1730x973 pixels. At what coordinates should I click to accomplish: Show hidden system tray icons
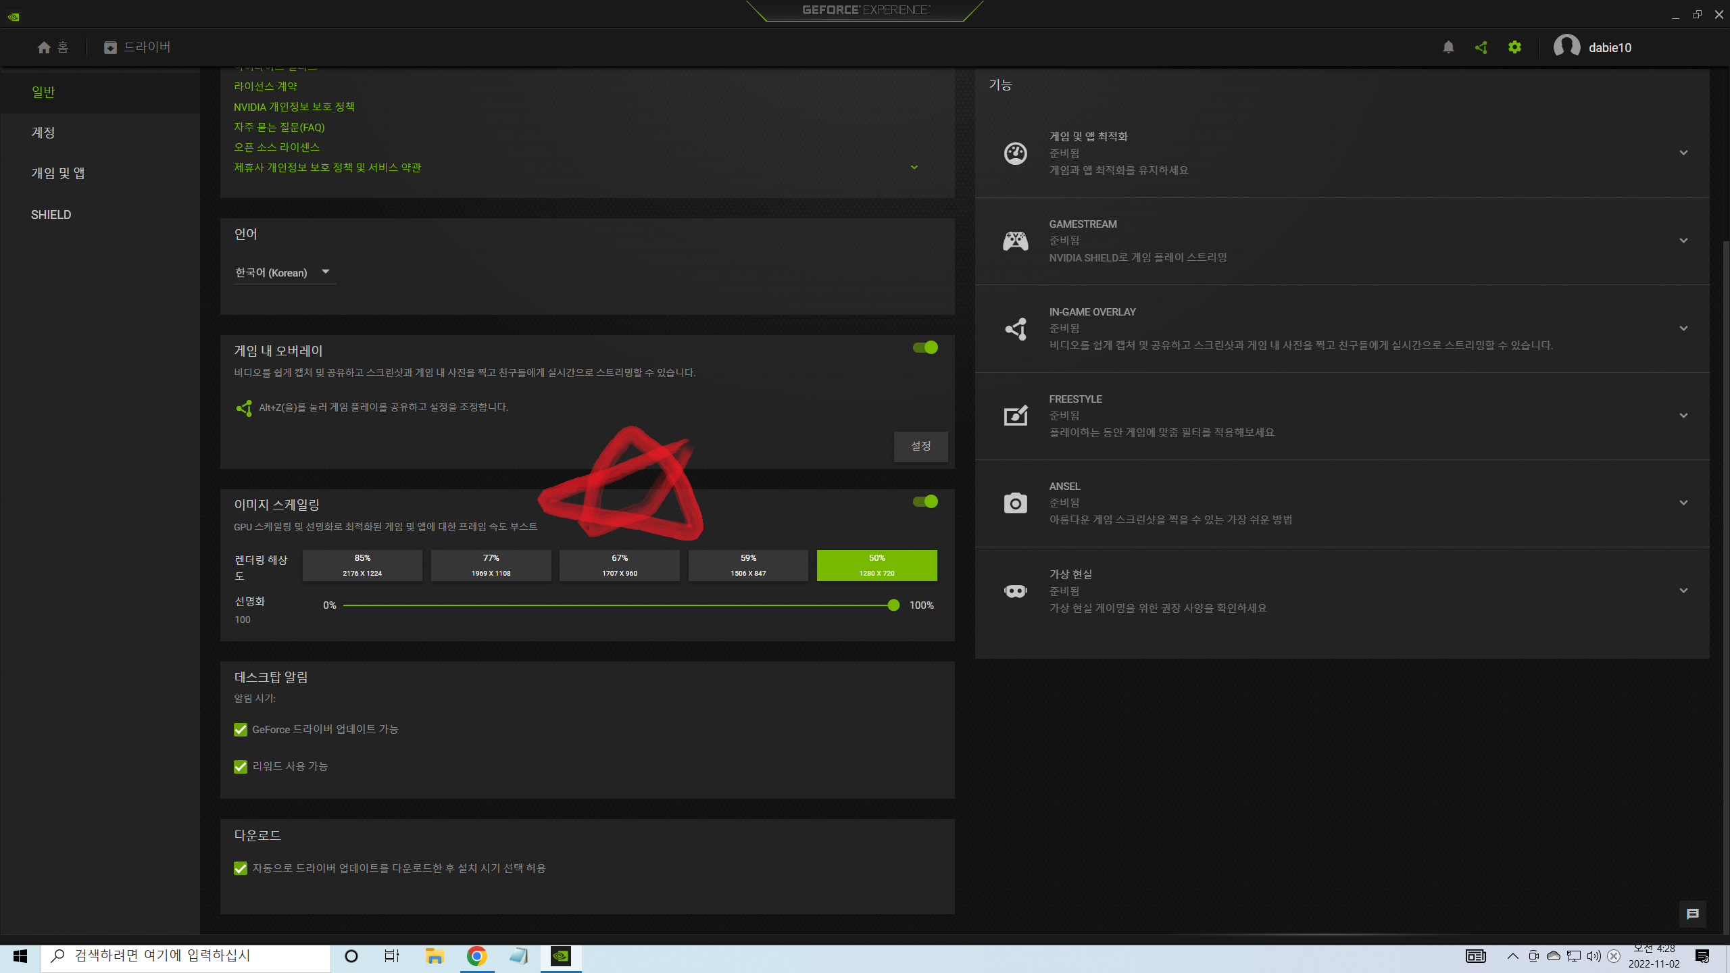pos(1513,956)
